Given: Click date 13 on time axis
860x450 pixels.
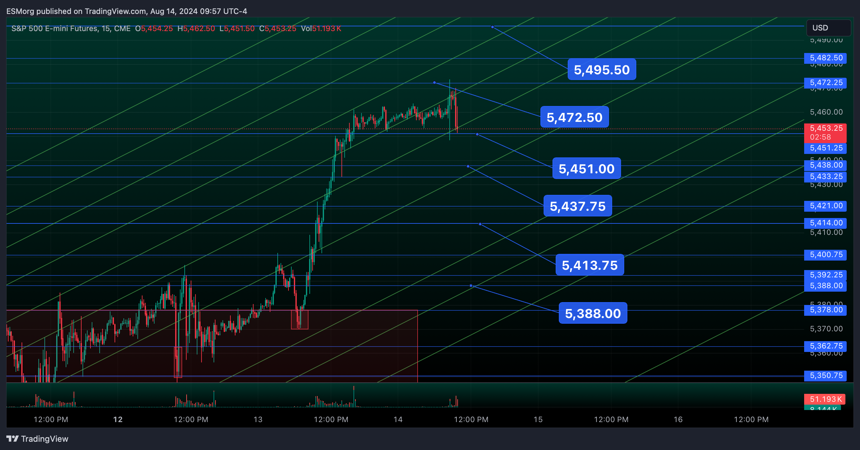Looking at the screenshot, I should tap(258, 419).
